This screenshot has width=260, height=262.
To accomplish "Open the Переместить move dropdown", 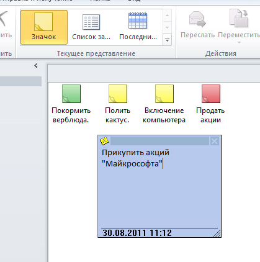I will [x=239, y=26].
